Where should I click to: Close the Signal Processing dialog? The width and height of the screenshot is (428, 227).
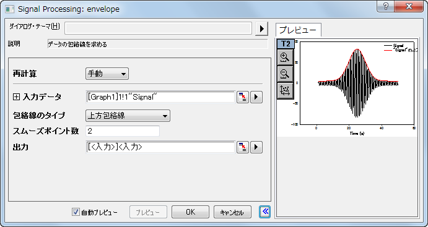[x=408, y=6]
